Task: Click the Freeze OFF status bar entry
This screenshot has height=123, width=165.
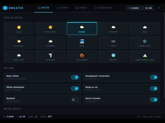Action: (46, 117)
